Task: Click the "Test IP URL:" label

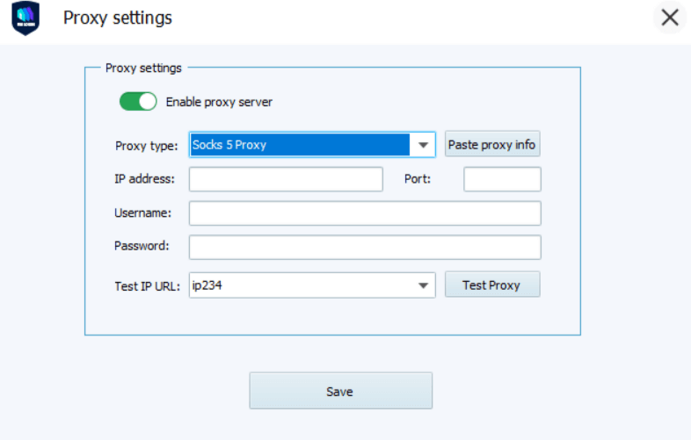Action: pyautogui.click(x=148, y=285)
